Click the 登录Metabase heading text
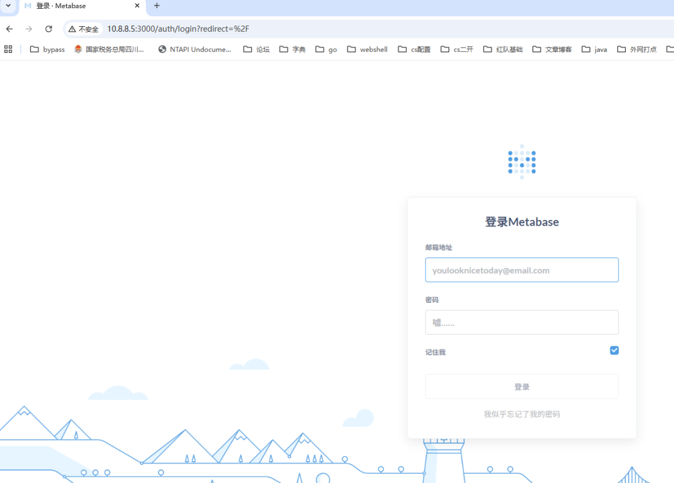This screenshot has height=483, width=674. pos(522,222)
